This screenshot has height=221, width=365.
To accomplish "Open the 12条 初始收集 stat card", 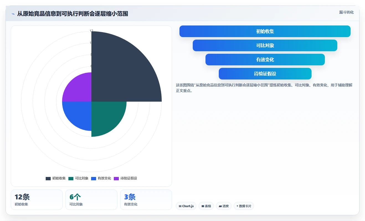I will point(37,200).
